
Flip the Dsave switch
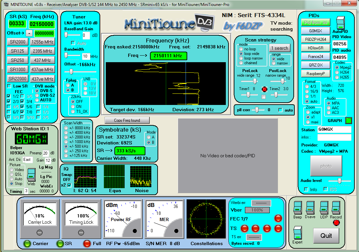click(x=310, y=208)
